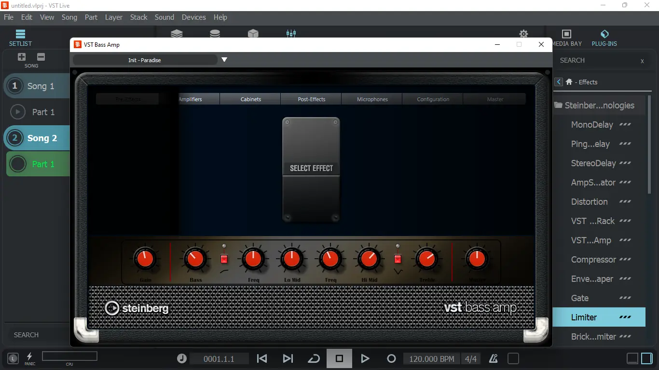
Task: Click the Master knob on the amp
Action: [476, 259]
